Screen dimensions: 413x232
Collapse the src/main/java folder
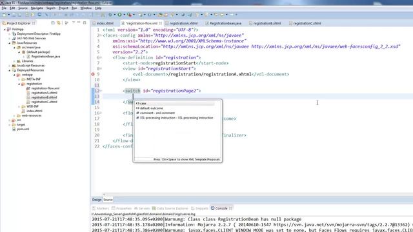14,48
